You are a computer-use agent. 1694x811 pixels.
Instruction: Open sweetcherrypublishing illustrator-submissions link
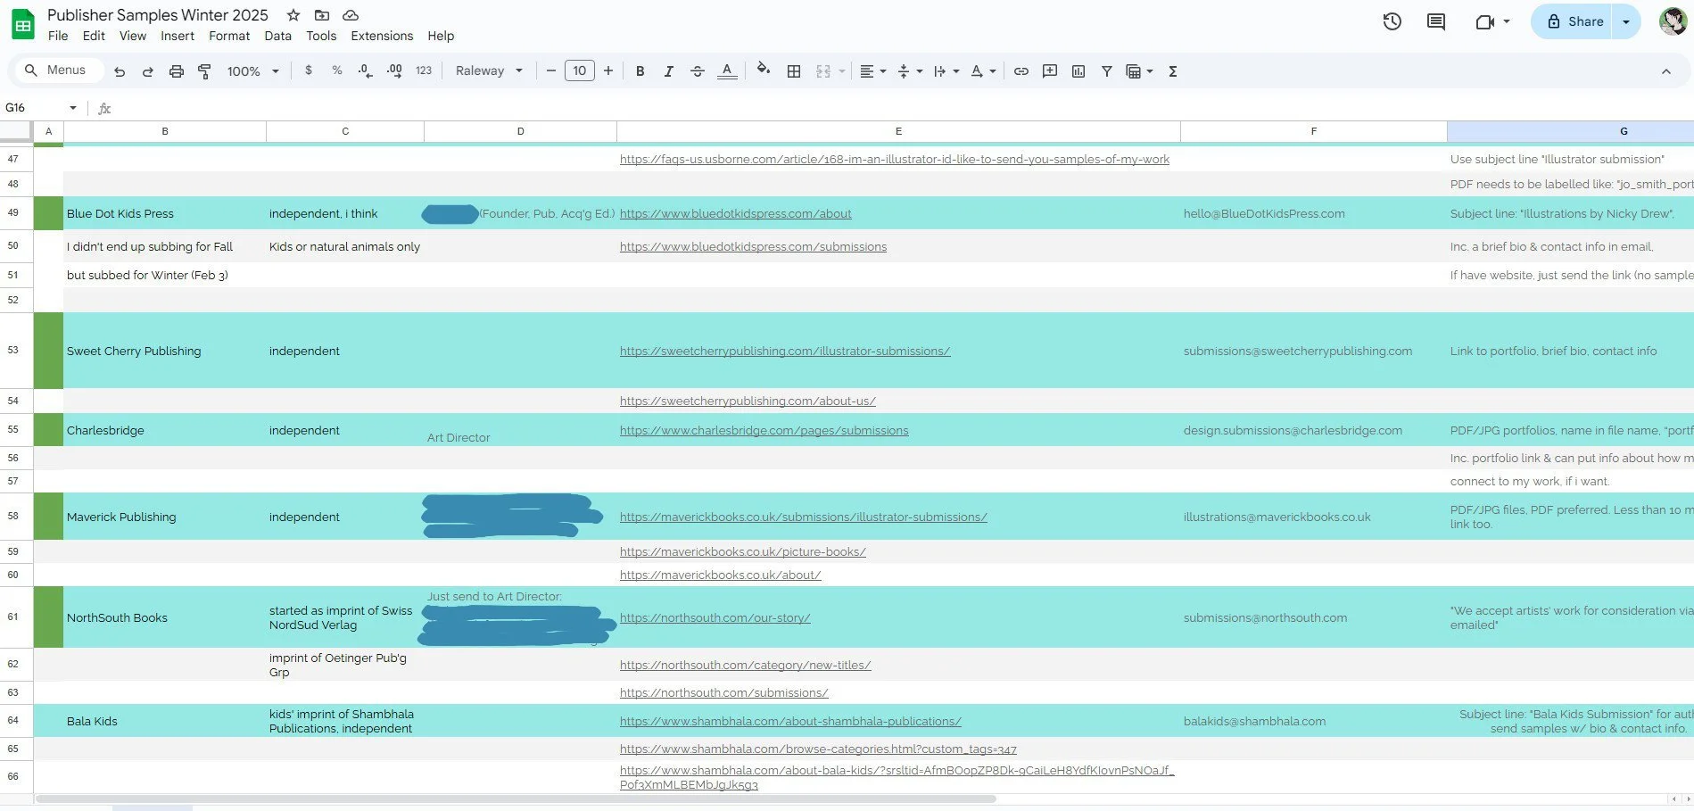(x=785, y=351)
